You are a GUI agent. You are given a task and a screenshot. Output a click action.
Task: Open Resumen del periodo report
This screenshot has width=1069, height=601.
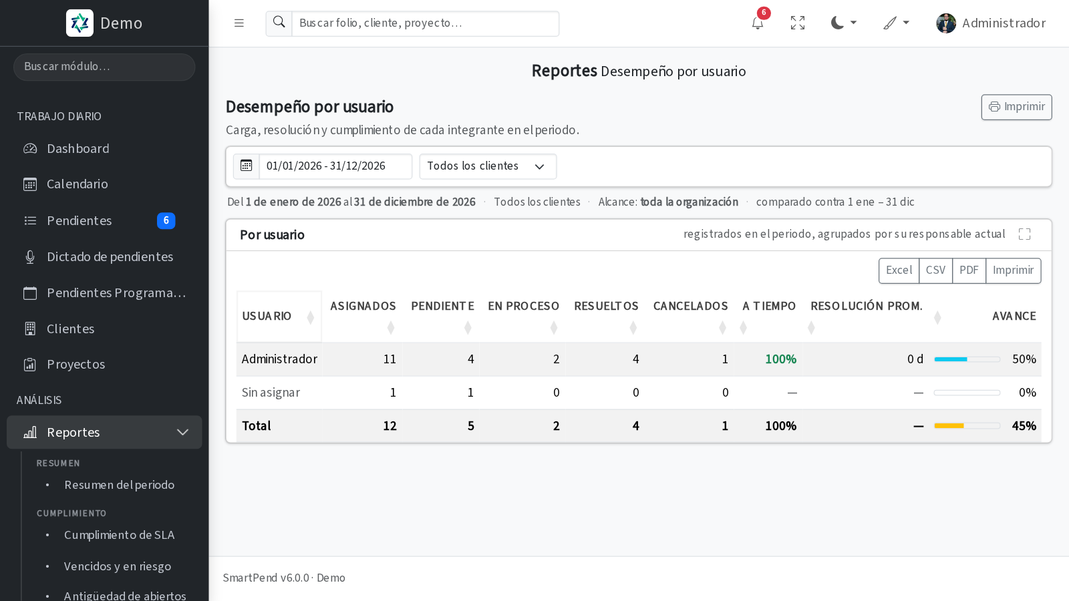119,485
